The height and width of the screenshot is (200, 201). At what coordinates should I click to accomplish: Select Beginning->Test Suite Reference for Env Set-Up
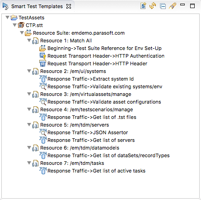(104, 48)
